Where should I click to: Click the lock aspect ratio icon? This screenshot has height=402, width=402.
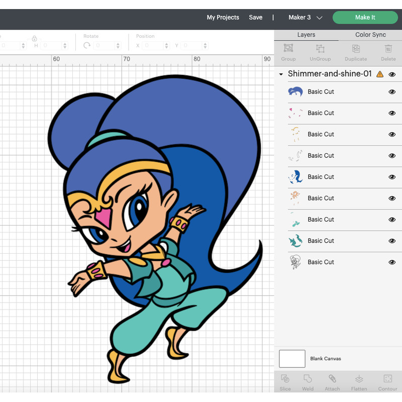[34, 38]
